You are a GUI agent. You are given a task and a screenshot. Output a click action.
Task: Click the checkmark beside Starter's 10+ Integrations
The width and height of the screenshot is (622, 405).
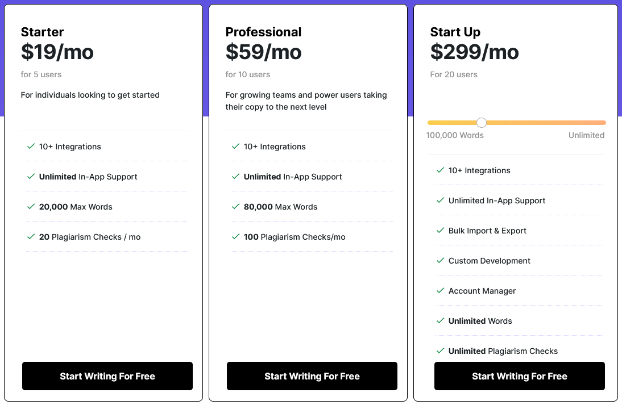pos(31,147)
